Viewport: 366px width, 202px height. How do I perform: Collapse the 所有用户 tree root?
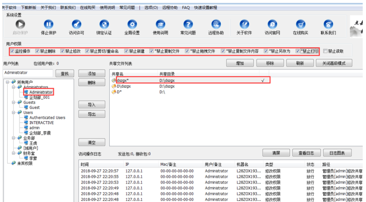(8, 82)
